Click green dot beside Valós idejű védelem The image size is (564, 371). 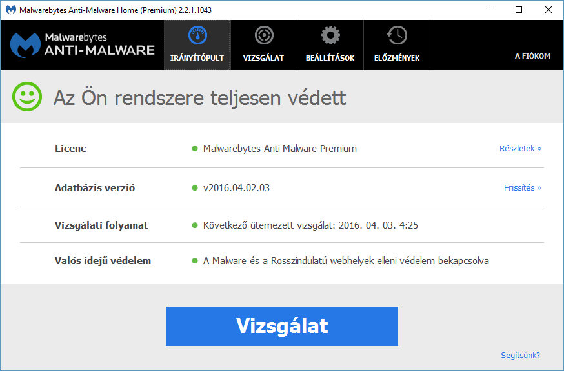[x=195, y=261]
